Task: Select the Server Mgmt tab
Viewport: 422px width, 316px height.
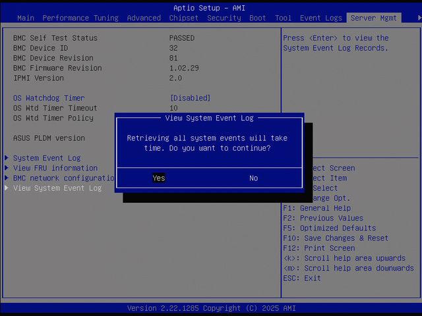Action: 374,18
